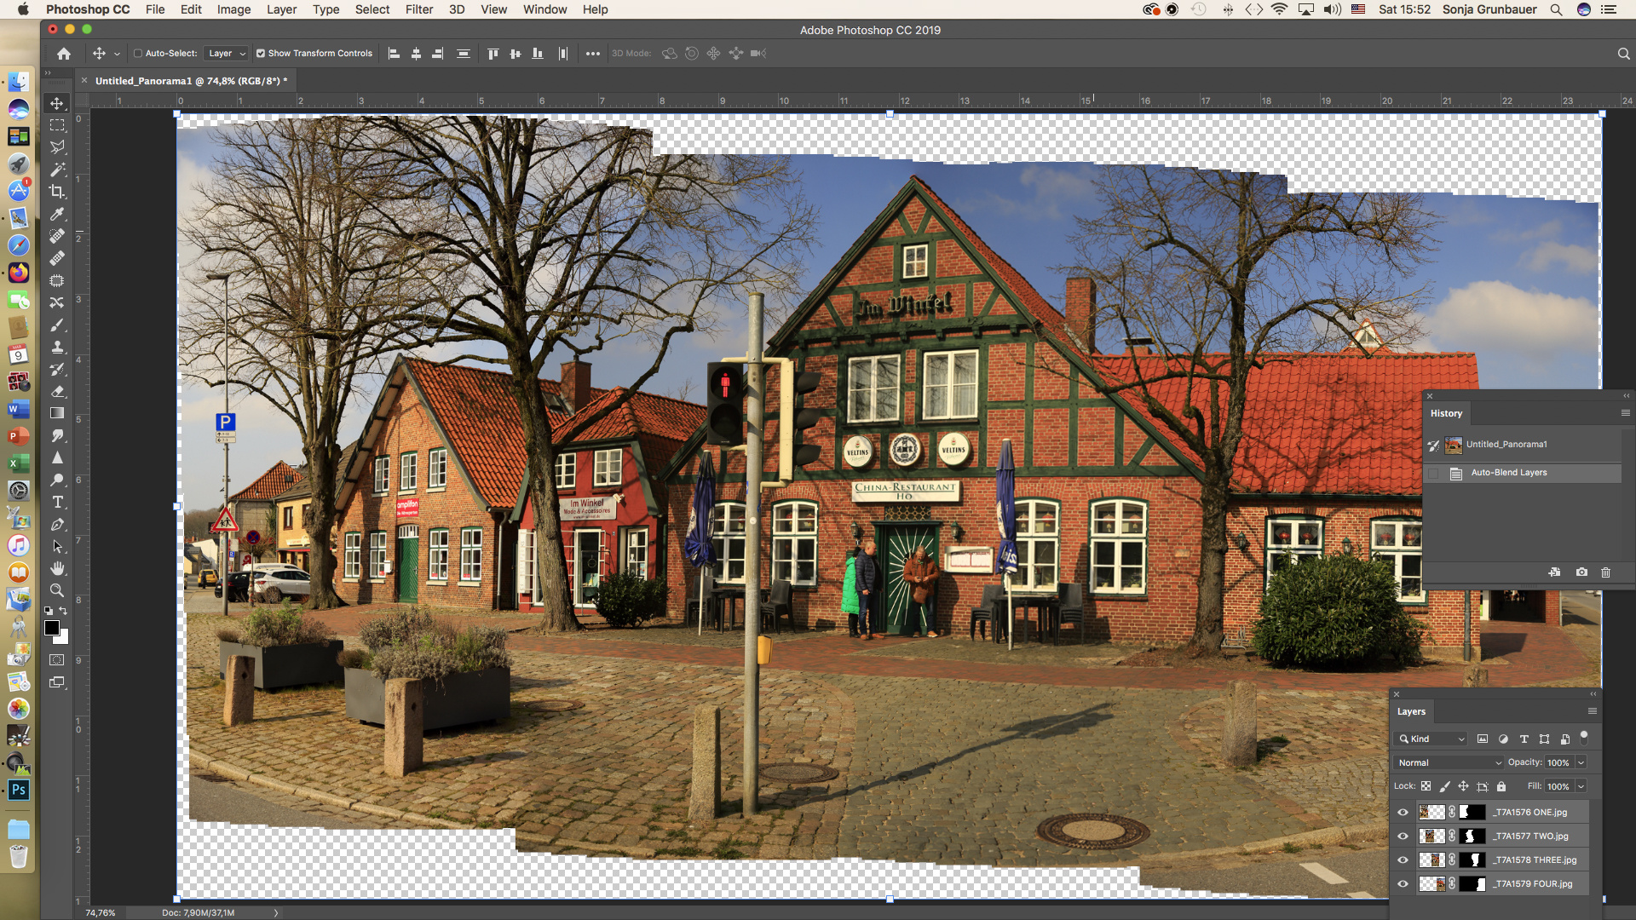Select the Crop tool
1636x920 pixels.
[x=57, y=192]
